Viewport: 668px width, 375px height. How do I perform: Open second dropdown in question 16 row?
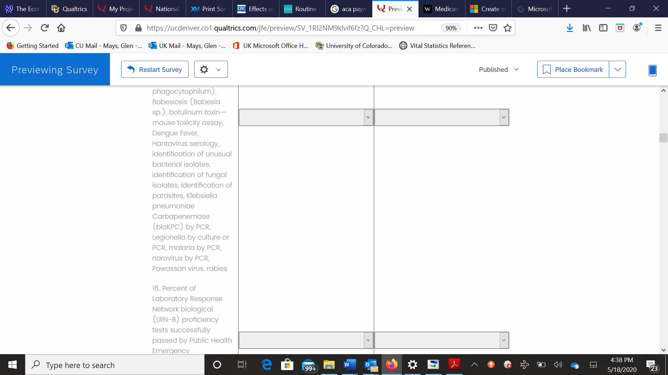pos(442,340)
